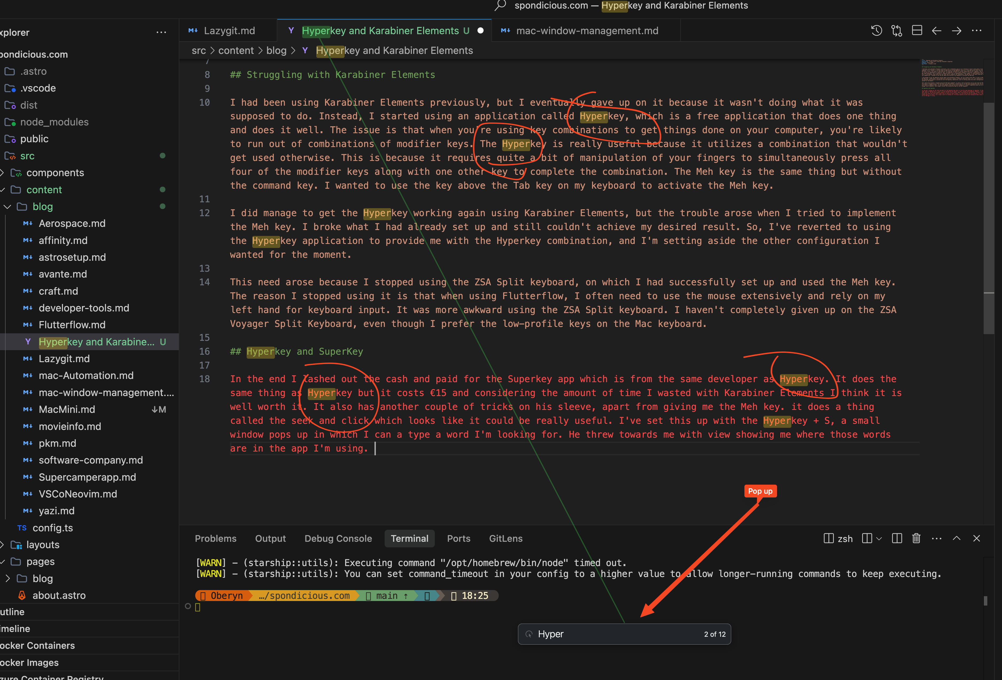
Task: Maximize panel with up chevron
Action: click(956, 539)
